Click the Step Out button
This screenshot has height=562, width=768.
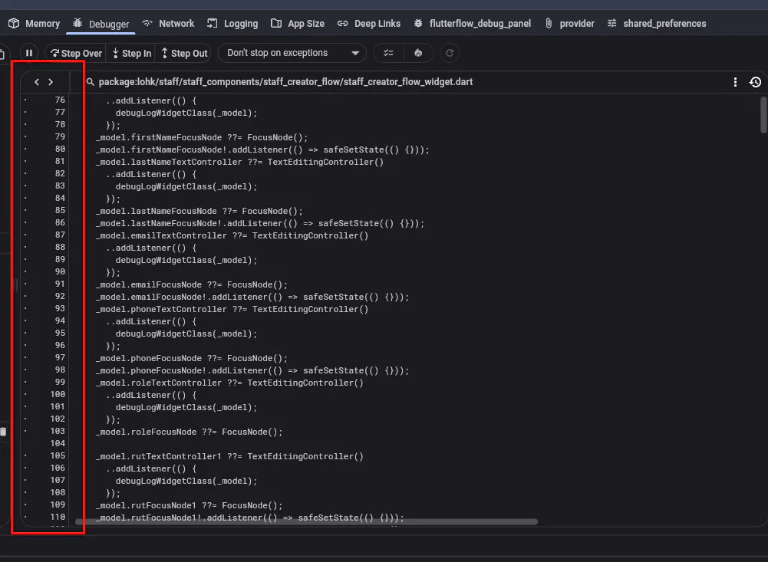[x=183, y=53]
